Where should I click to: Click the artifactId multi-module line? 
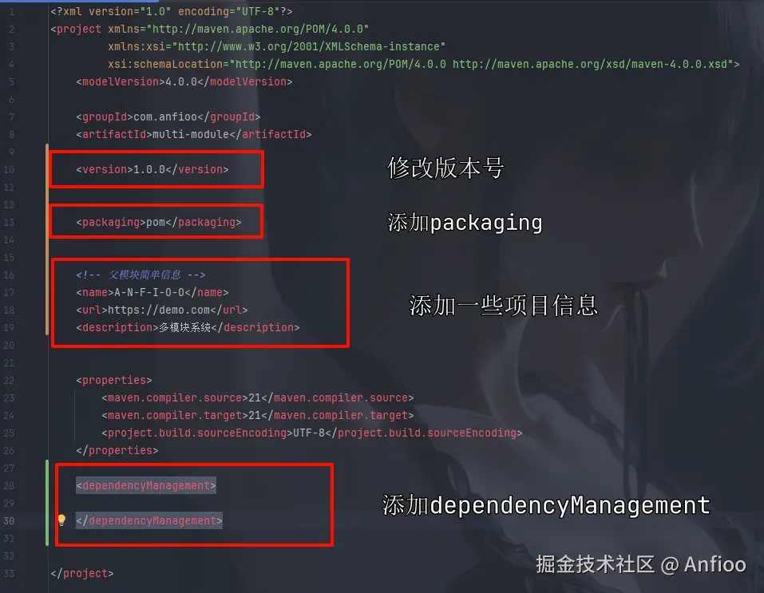193,134
